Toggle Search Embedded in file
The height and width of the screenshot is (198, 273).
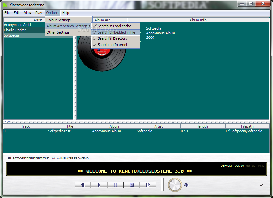click(116, 32)
